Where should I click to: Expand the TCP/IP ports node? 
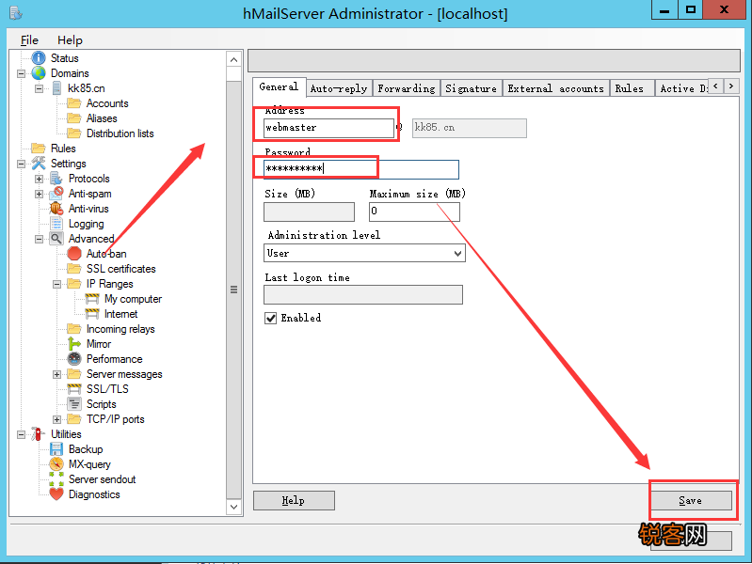point(56,419)
